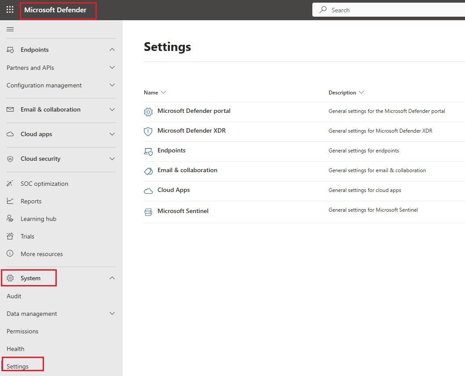Open SOC optimization page

point(44,184)
